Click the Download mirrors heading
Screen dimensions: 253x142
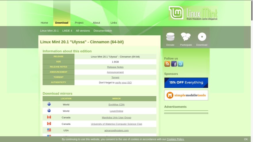click(57, 94)
